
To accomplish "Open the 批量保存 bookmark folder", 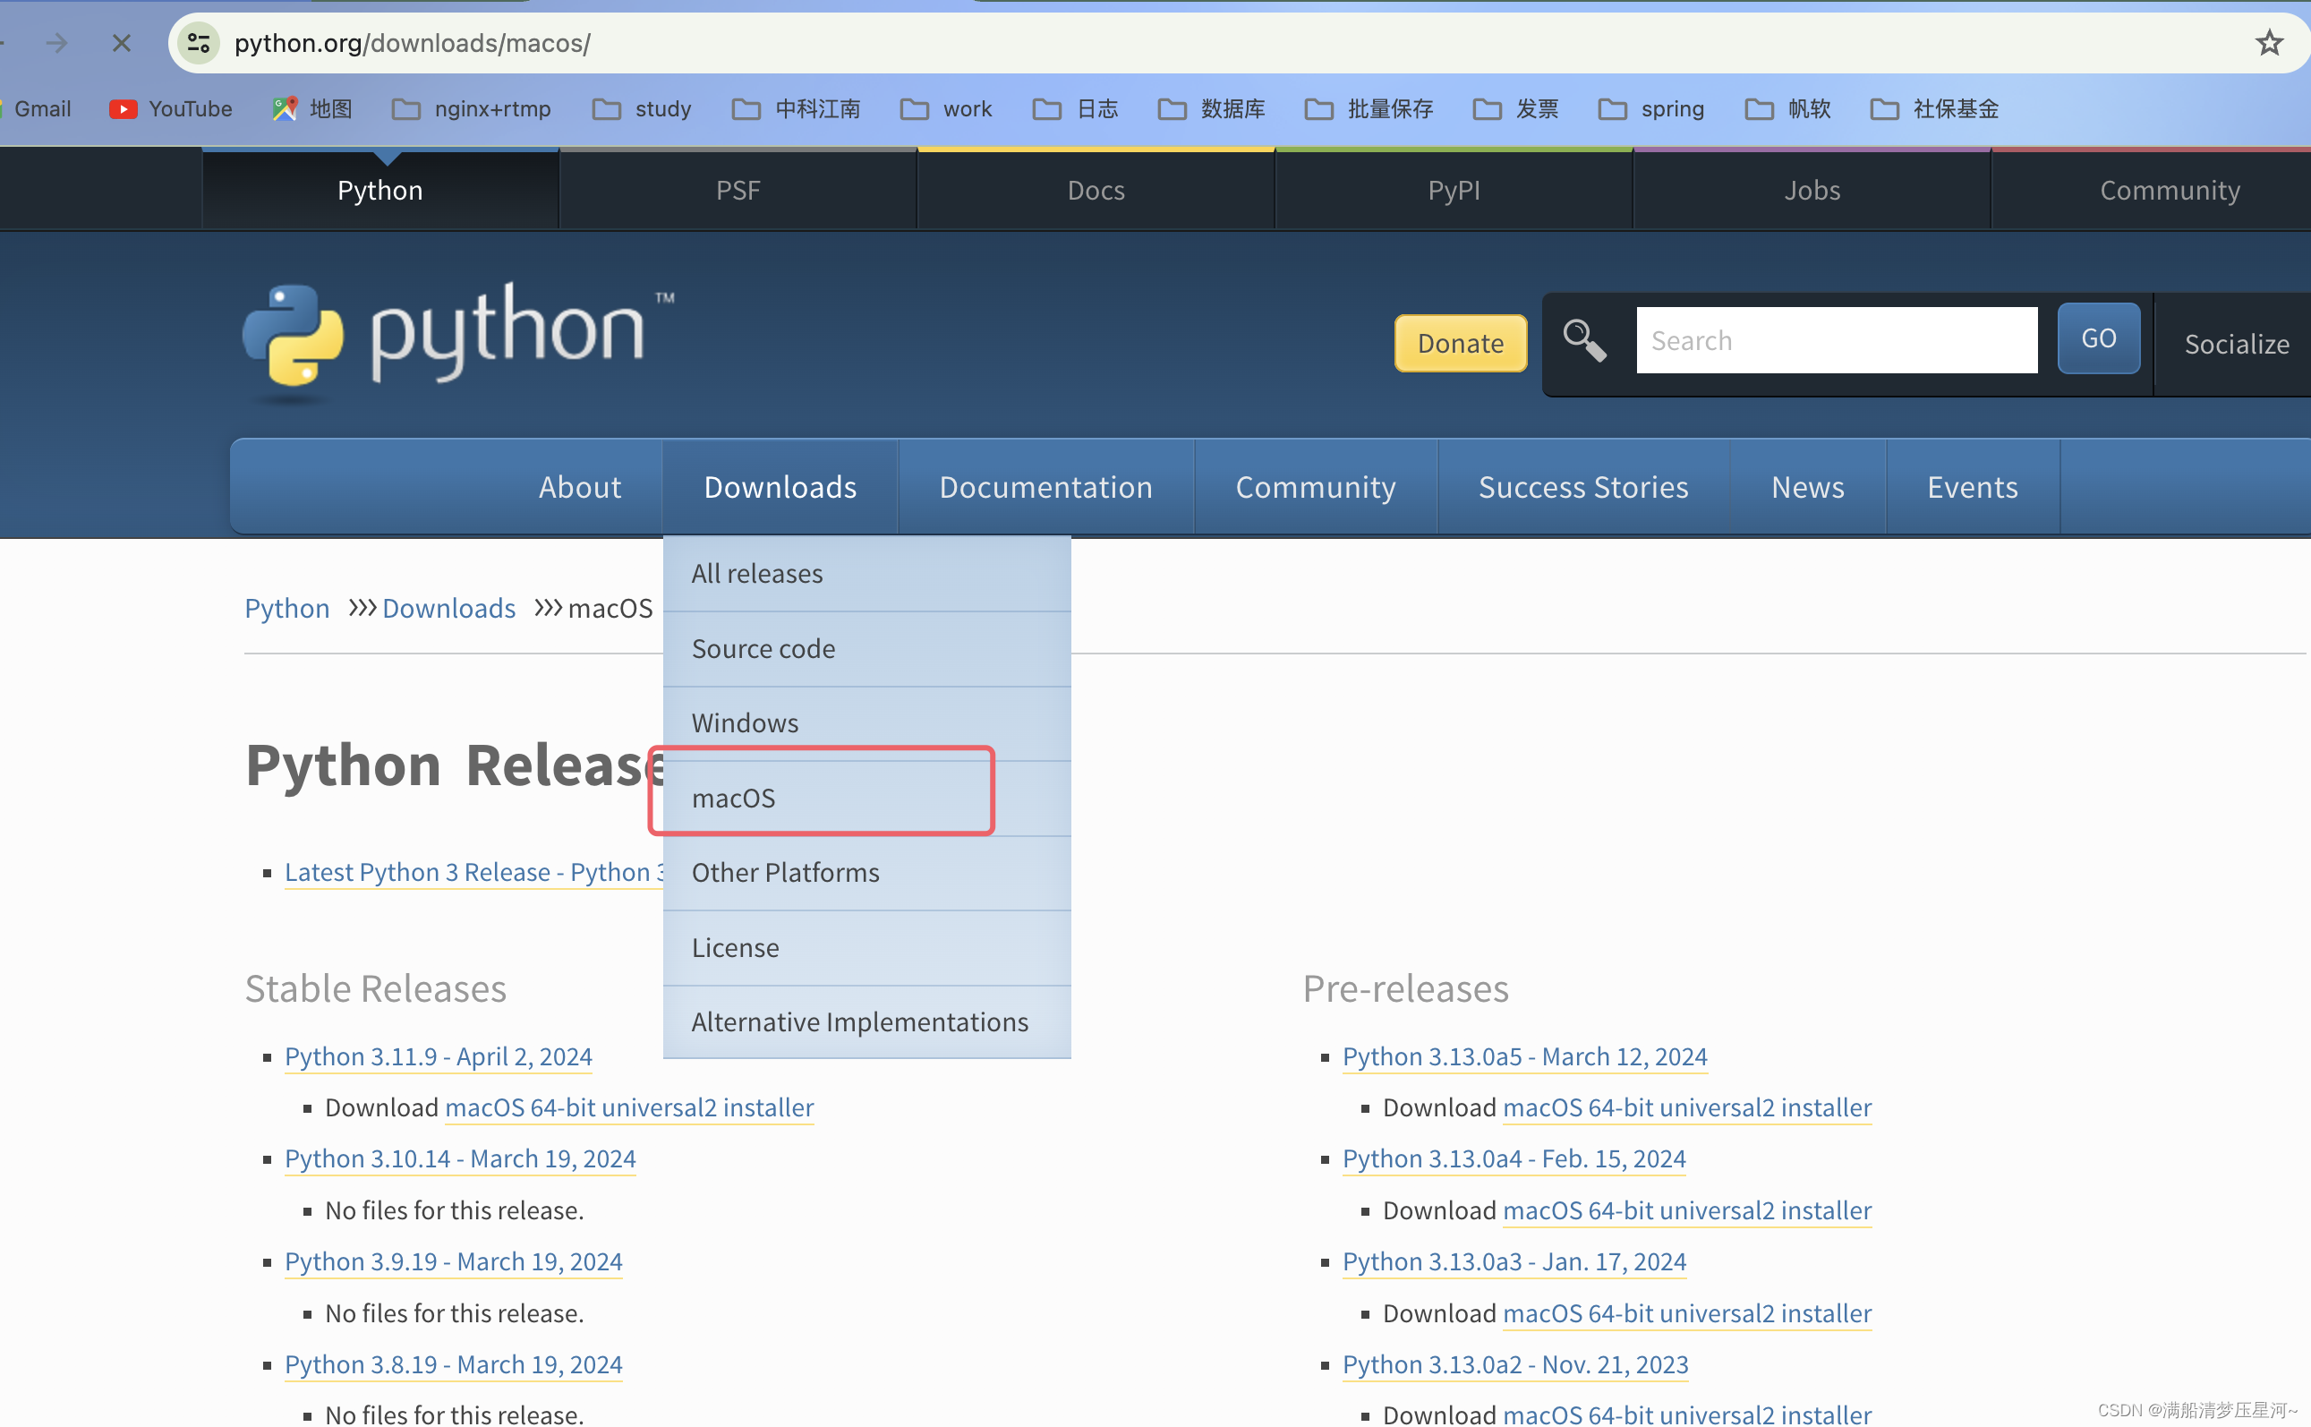I will (1369, 108).
